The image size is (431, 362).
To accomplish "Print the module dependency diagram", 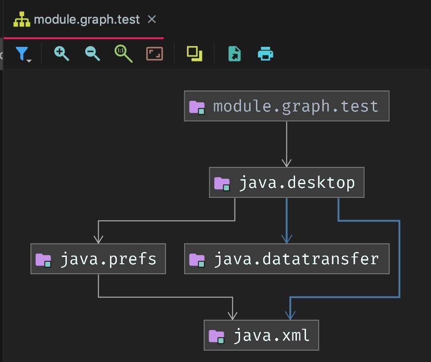I will pos(266,53).
